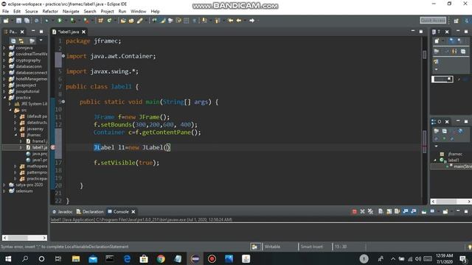472x265 pixels.
Task: Open File Explorer from the taskbar
Action: [x=76, y=258]
